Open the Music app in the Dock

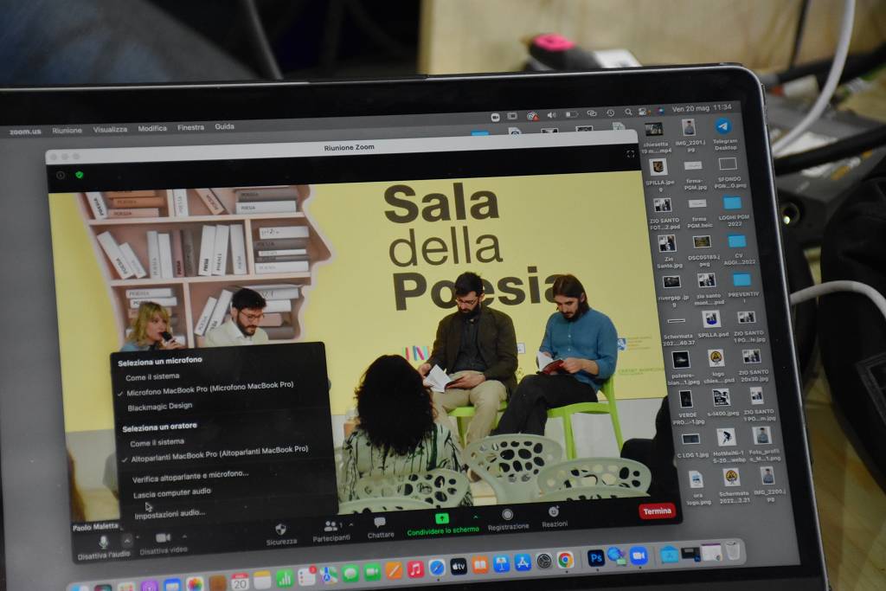415,569
